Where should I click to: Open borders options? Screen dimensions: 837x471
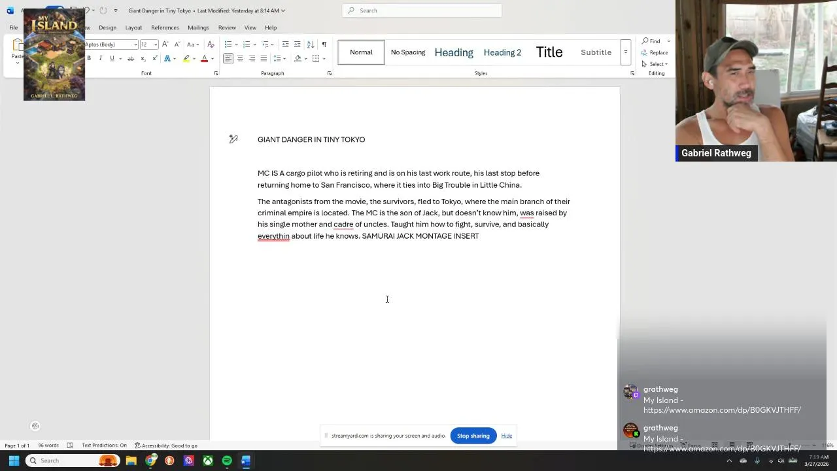(x=315, y=59)
